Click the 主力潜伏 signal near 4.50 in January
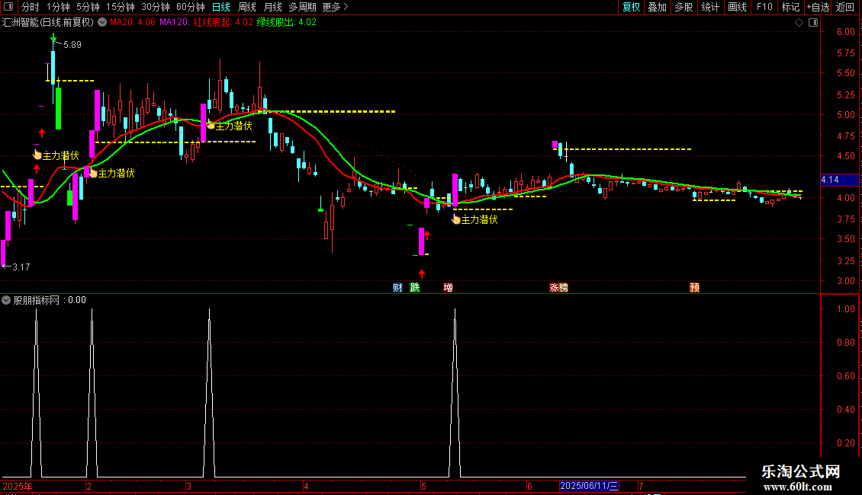This screenshot has height=495, width=862. 56,156
